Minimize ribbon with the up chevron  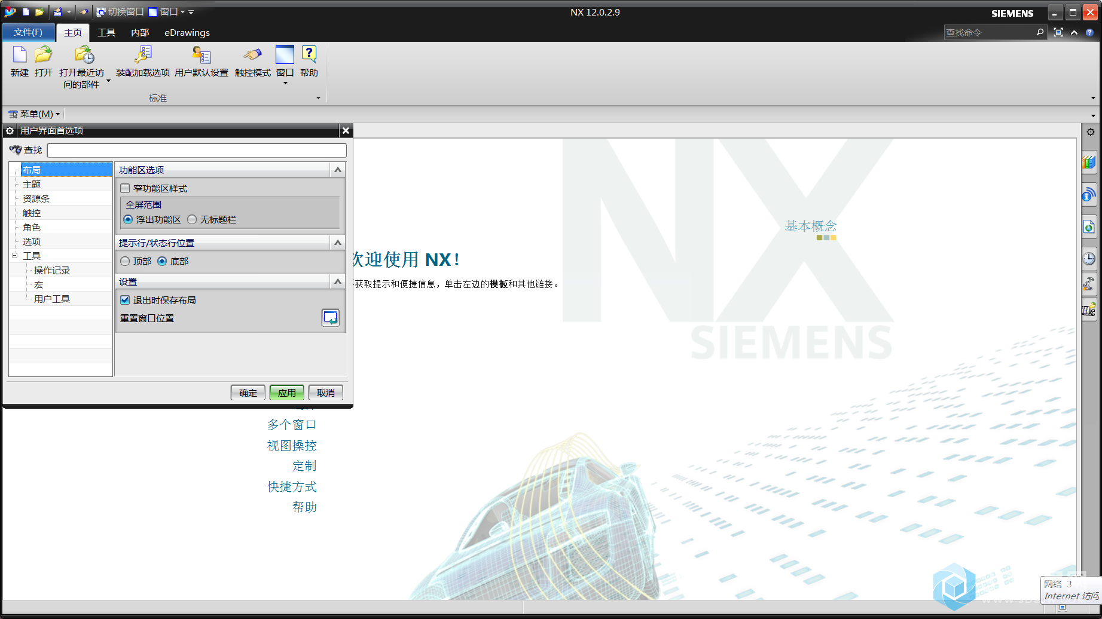[x=1074, y=32]
